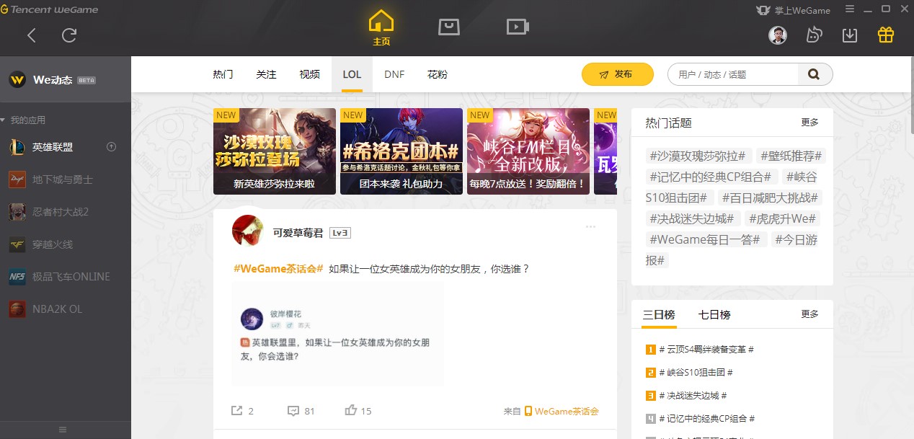Open the #虎虎升We# topic tag

(x=781, y=218)
